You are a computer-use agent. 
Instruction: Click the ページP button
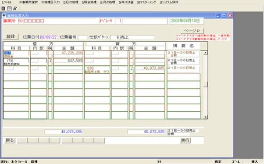192,31
